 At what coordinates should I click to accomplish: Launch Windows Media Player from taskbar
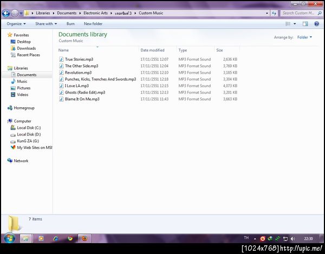(x=41, y=239)
